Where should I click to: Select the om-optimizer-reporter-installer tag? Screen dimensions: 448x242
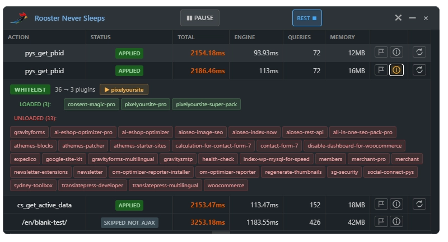coord(151,172)
